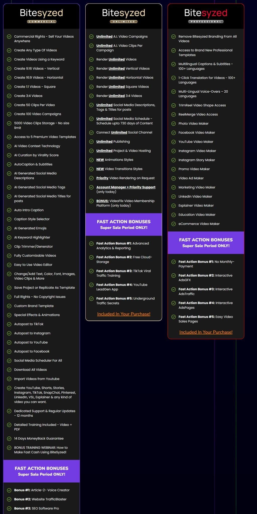
Task: Click 'Download All Videos' text
Action: pyautogui.click(x=30, y=370)
